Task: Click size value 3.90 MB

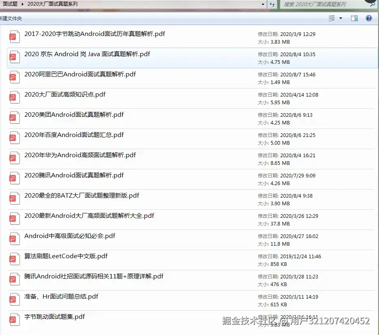Action: (280, 204)
